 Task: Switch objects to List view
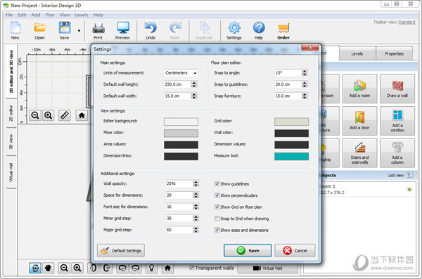[400, 176]
